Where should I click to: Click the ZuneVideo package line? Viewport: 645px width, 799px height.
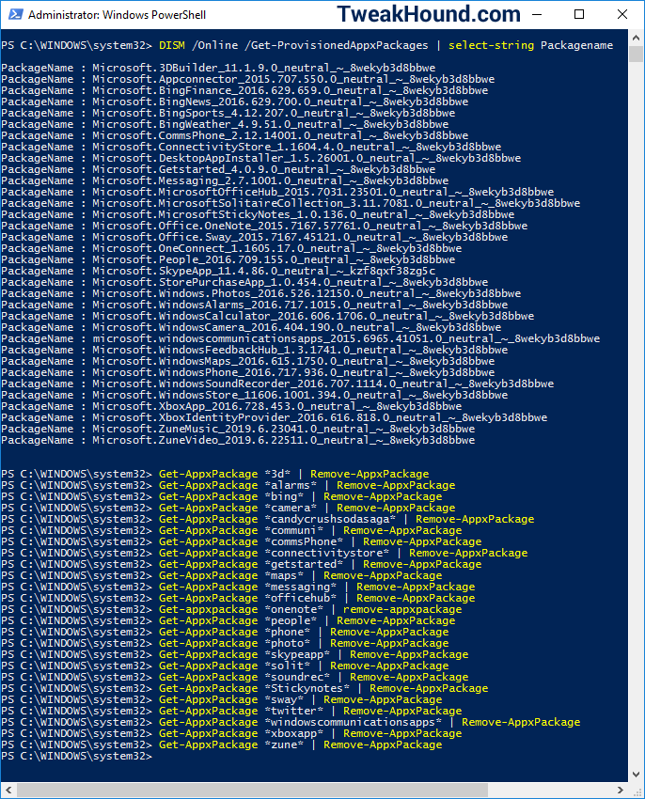(238, 440)
